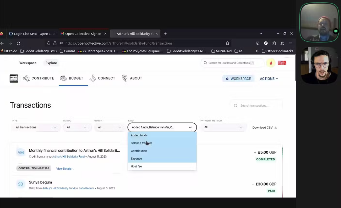Open the 2x Jabra Speak 510 bookmark
Image resolution: width=341 pixels, height=208 pixels.
click(98, 51)
